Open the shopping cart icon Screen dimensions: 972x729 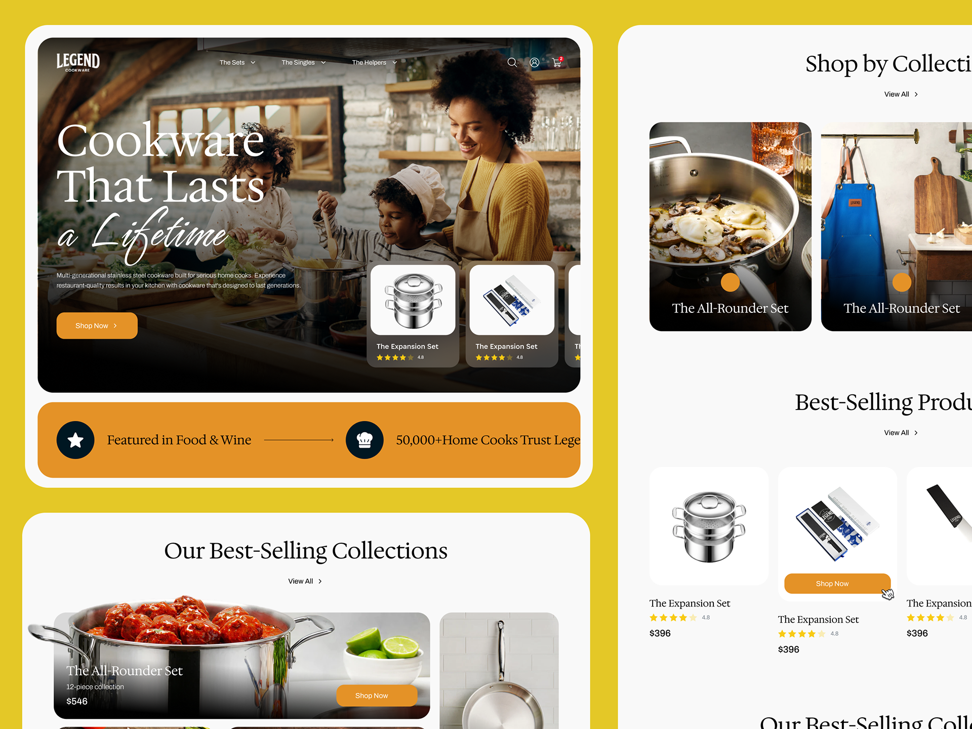(557, 62)
